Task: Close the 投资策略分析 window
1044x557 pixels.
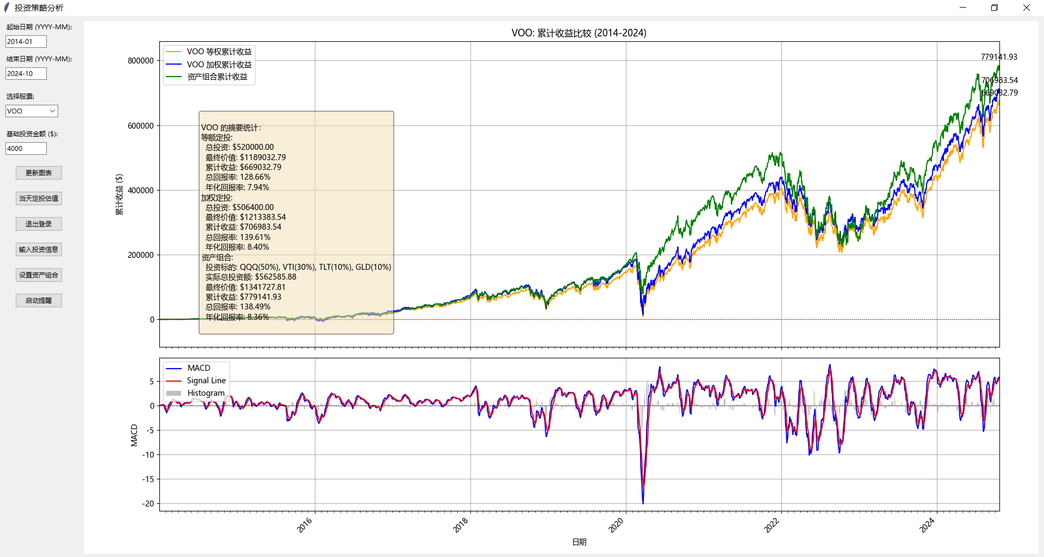Action: 1027,8
